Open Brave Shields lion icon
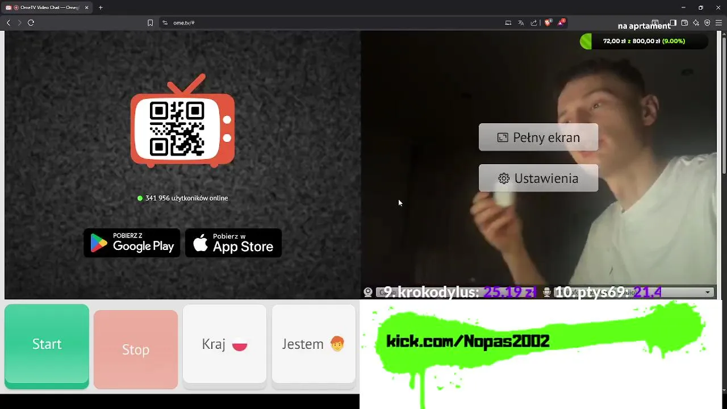Viewport: 727px width, 409px height. click(x=548, y=23)
